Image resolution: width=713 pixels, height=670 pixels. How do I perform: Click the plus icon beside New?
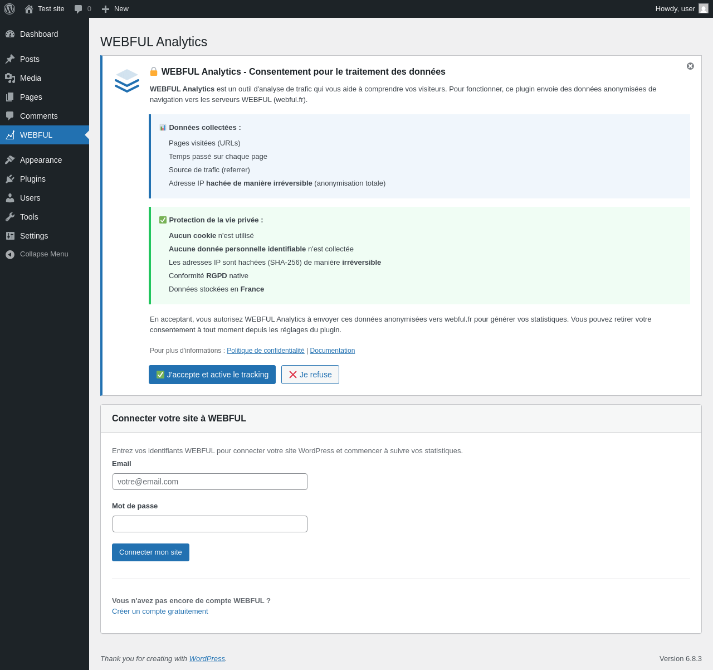tap(105, 9)
